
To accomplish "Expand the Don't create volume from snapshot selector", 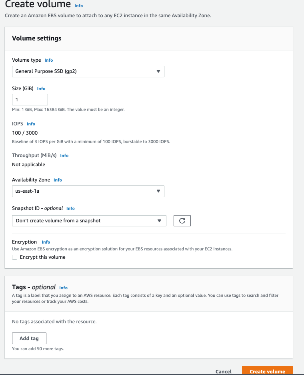I will click(89, 220).
